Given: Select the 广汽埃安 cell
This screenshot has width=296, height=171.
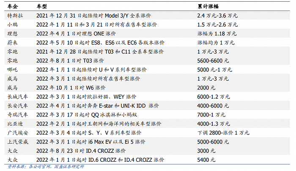Looking at the screenshot, I should point(18,133).
